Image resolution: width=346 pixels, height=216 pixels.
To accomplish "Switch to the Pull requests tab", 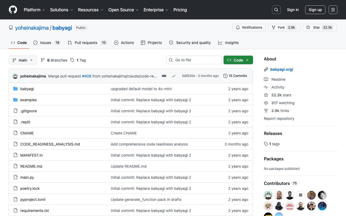I will tap(87, 43).
